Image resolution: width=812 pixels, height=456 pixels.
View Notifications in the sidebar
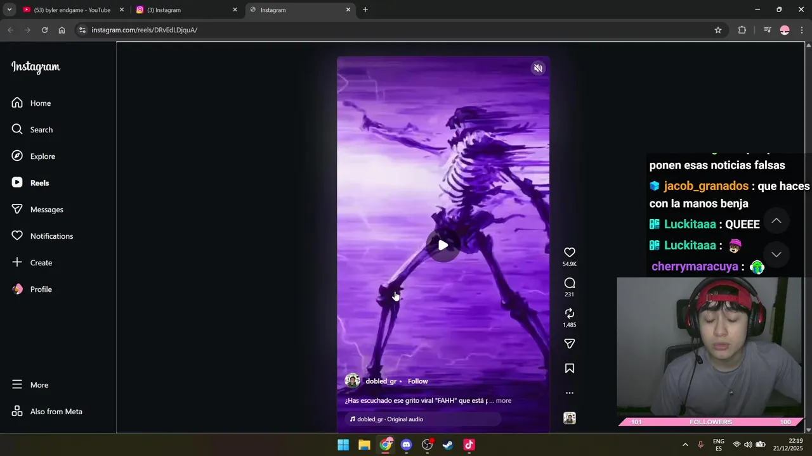pyautogui.click(x=42, y=236)
